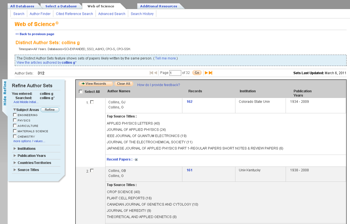Viewport: 350px width, 224px height.
Task: Go to the first page of author sets
Action: click(151, 73)
